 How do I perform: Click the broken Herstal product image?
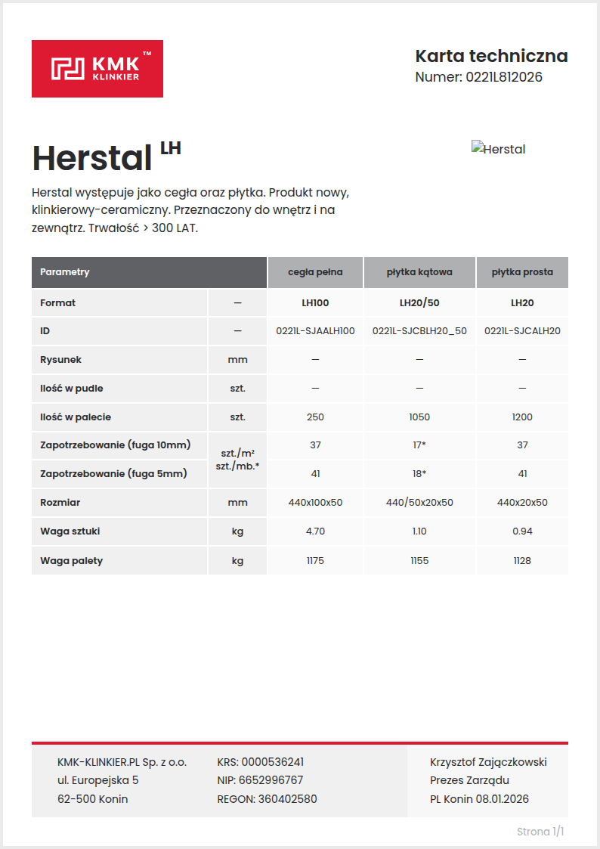[498, 149]
